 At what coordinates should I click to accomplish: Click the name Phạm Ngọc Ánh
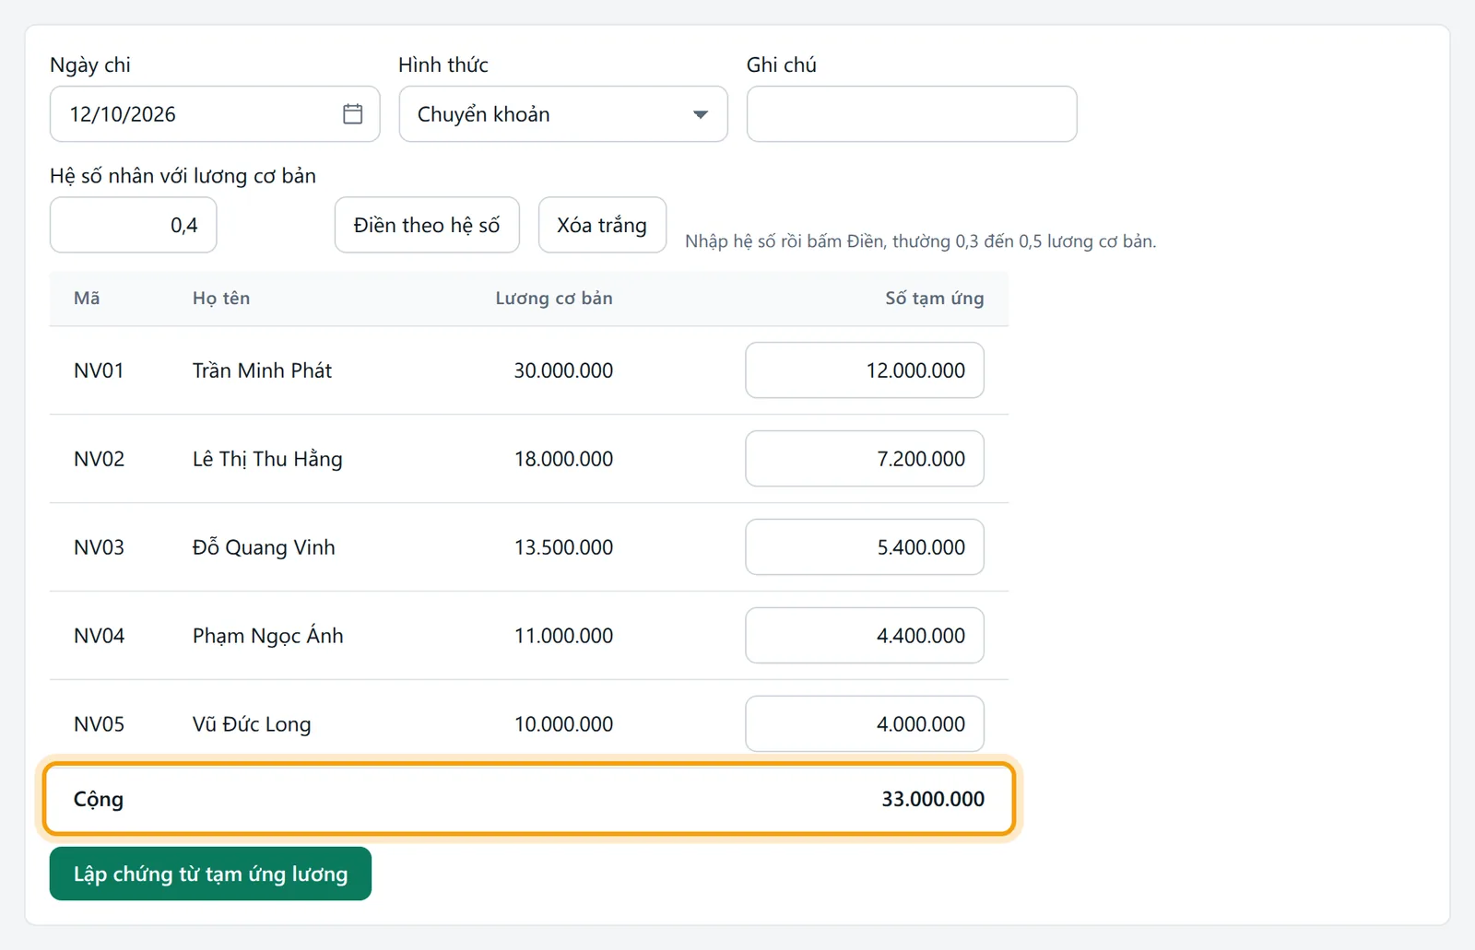(267, 636)
